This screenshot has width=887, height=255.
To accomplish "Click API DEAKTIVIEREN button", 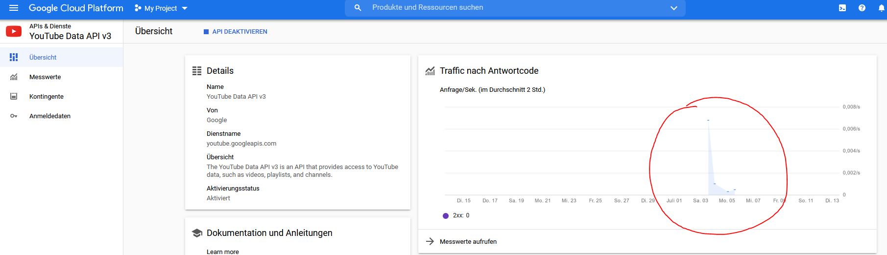I will click(235, 31).
